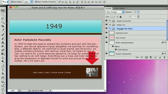This screenshot has height=94, width=168.
Task: Hide the header and content group
Action: [106, 21]
